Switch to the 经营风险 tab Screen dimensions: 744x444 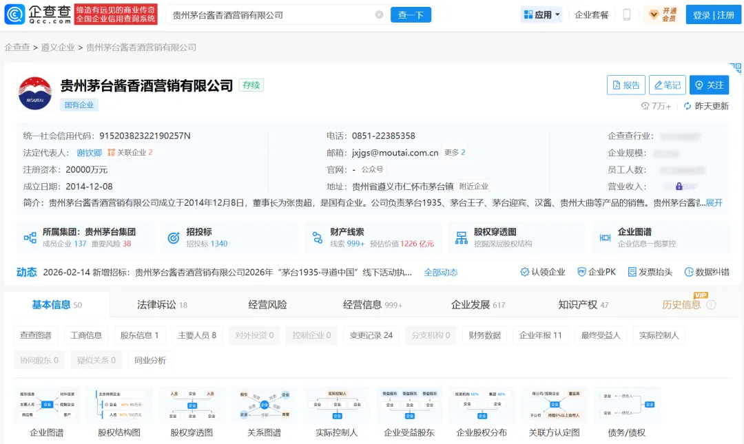267,304
